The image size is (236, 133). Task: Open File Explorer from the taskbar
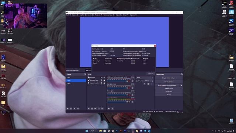[x=101, y=131]
